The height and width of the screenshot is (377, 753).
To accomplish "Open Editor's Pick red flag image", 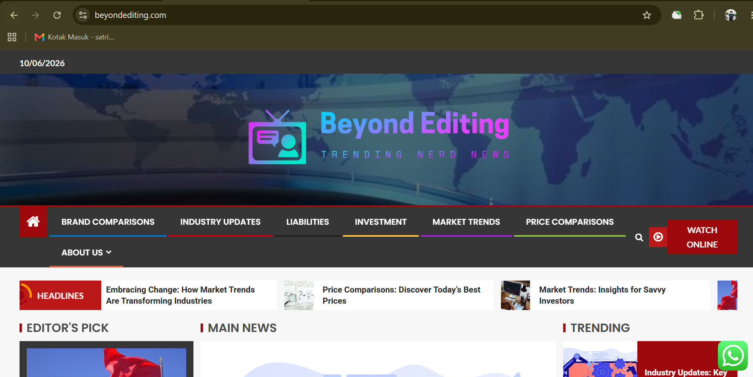I will click(106, 362).
